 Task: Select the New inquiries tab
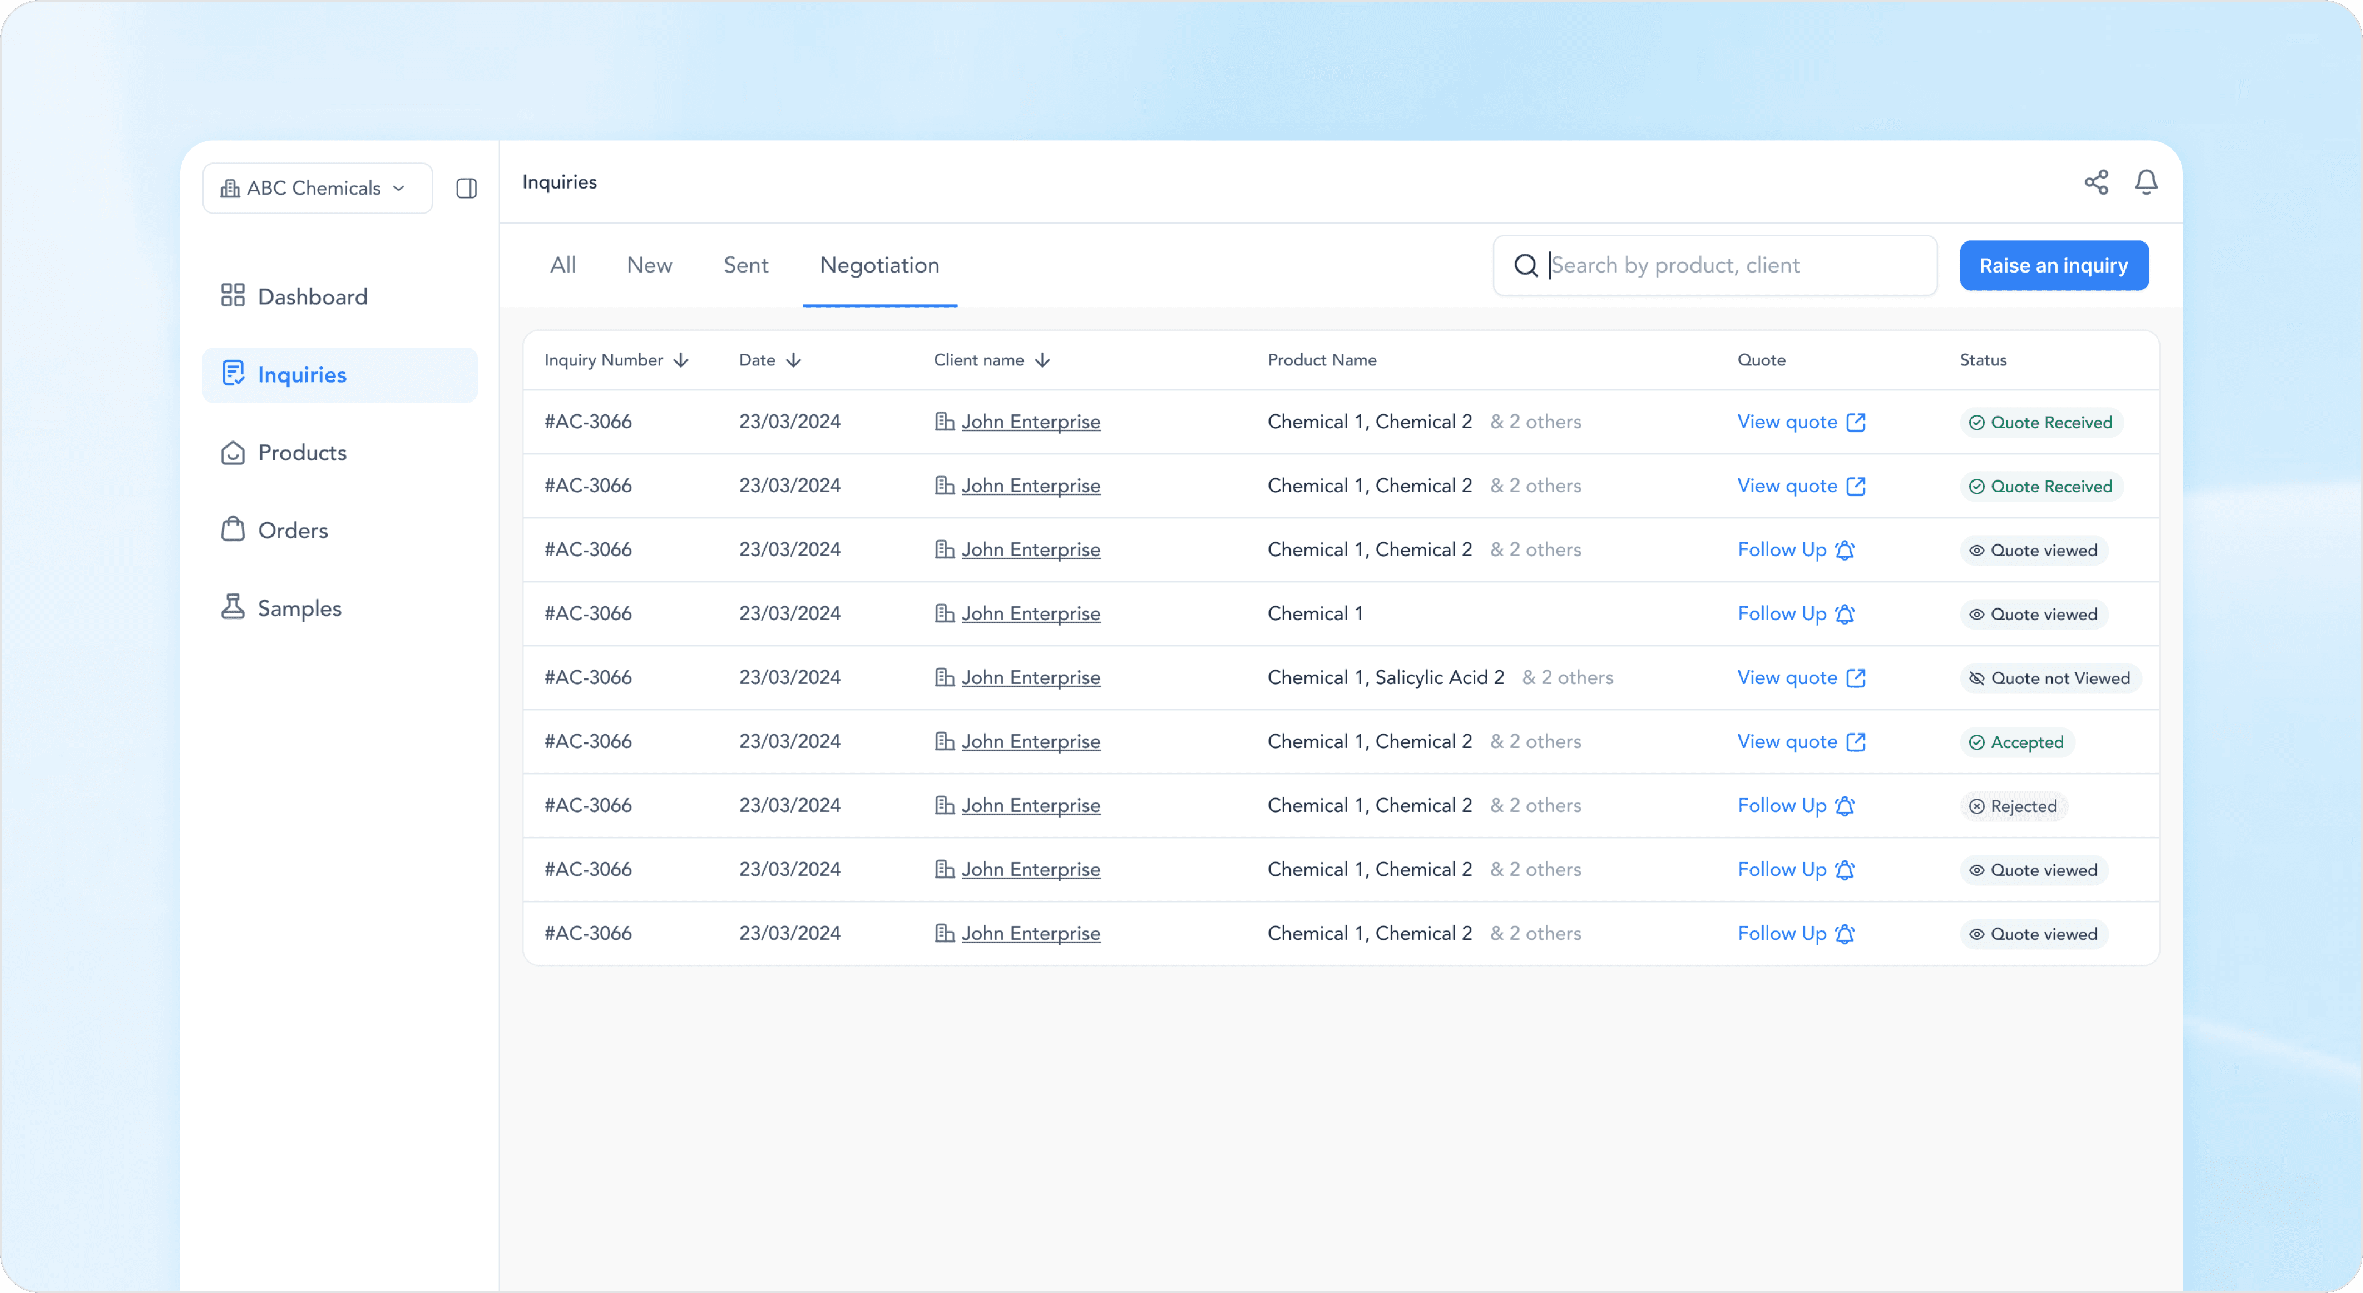(x=649, y=265)
